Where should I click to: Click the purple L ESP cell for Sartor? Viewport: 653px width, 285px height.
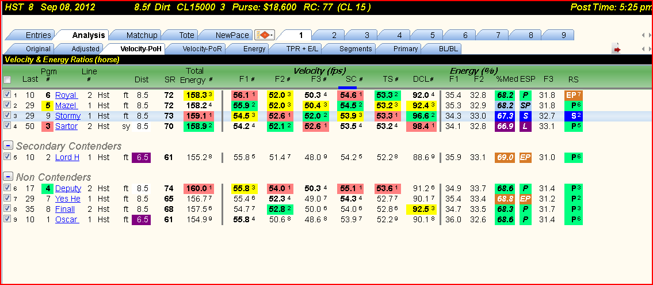pos(526,126)
